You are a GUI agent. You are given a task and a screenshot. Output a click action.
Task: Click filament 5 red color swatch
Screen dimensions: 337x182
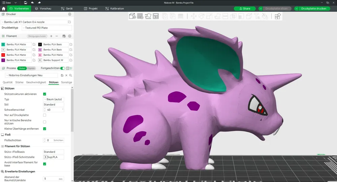[3, 55]
